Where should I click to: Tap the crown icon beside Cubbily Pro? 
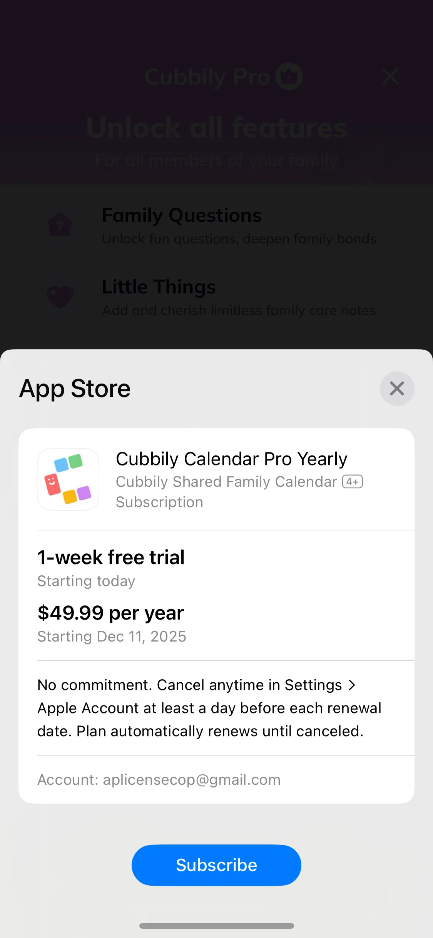289,77
